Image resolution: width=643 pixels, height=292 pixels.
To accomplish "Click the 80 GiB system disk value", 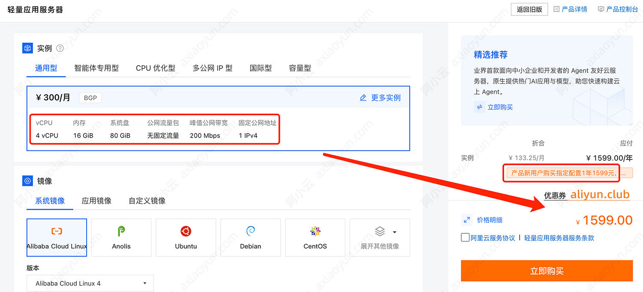I will (120, 135).
